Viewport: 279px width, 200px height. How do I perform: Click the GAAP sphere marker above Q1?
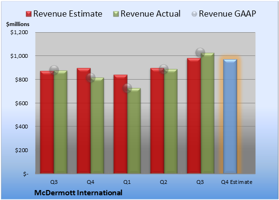click(x=127, y=88)
